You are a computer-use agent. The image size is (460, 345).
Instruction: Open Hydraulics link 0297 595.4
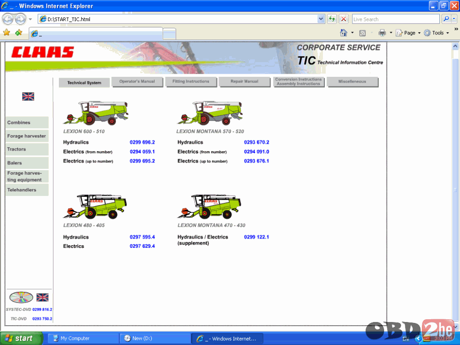pyautogui.click(x=142, y=237)
